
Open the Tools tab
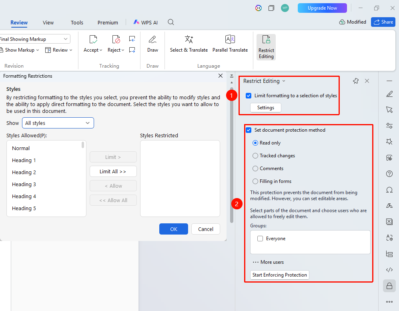pyautogui.click(x=77, y=23)
